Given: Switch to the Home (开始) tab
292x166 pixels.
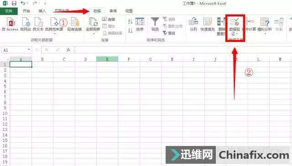Looking at the screenshot, I should pos(26,11).
